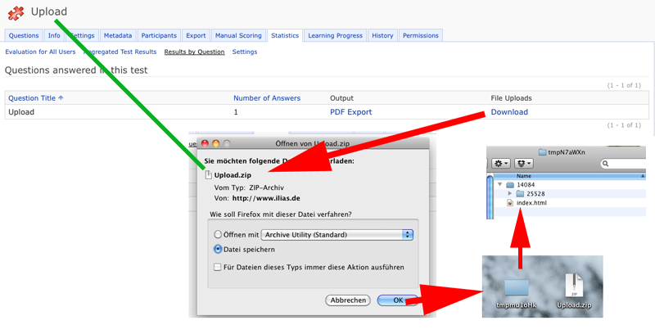Open the Permissions tab
Viewport: 655px width, 334px height.
pos(421,35)
